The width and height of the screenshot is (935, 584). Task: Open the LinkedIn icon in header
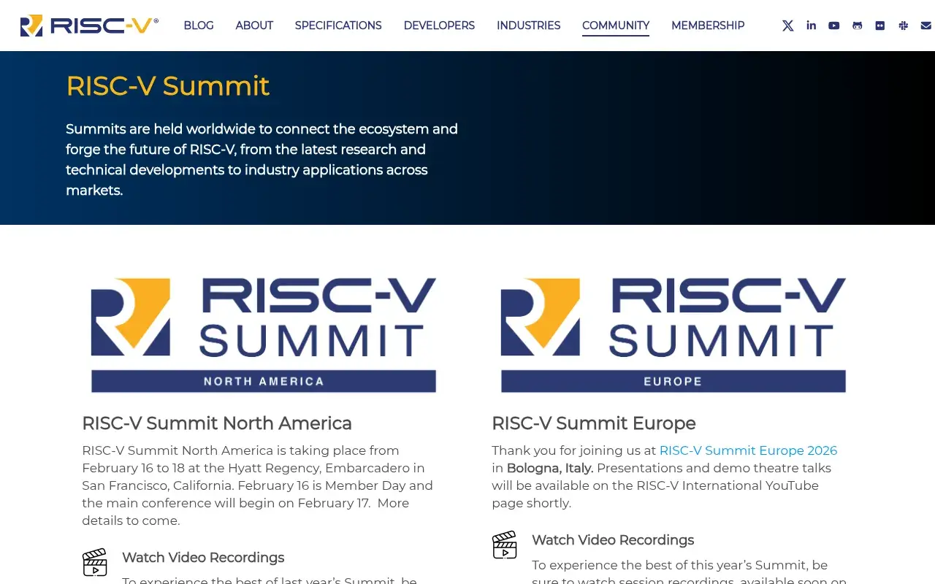(x=811, y=26)
